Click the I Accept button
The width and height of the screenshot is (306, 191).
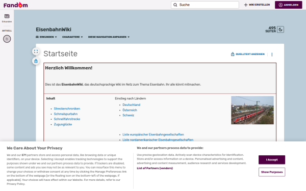272,160
